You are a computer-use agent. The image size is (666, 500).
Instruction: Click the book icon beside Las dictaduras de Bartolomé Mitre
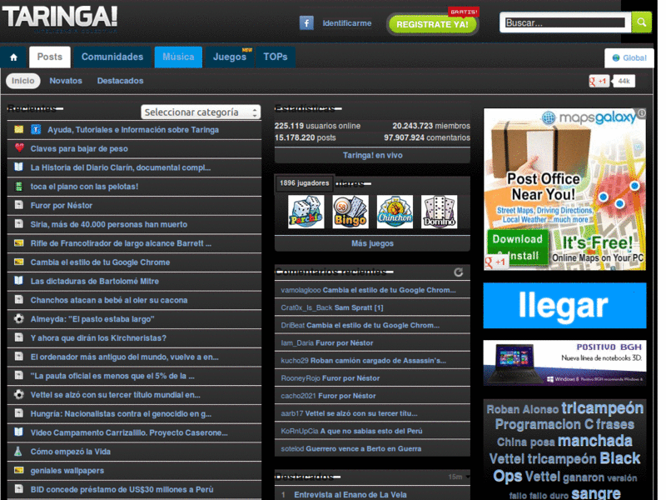click(18, 281)
